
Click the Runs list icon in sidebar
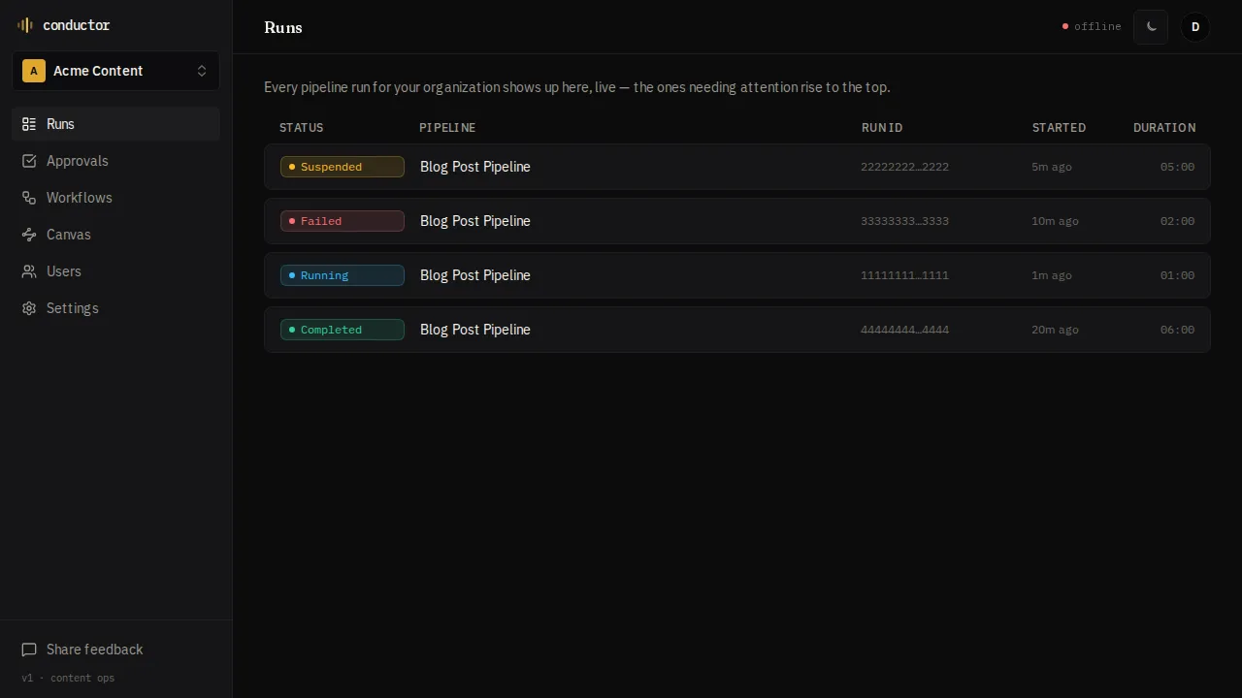pos(29,124)
